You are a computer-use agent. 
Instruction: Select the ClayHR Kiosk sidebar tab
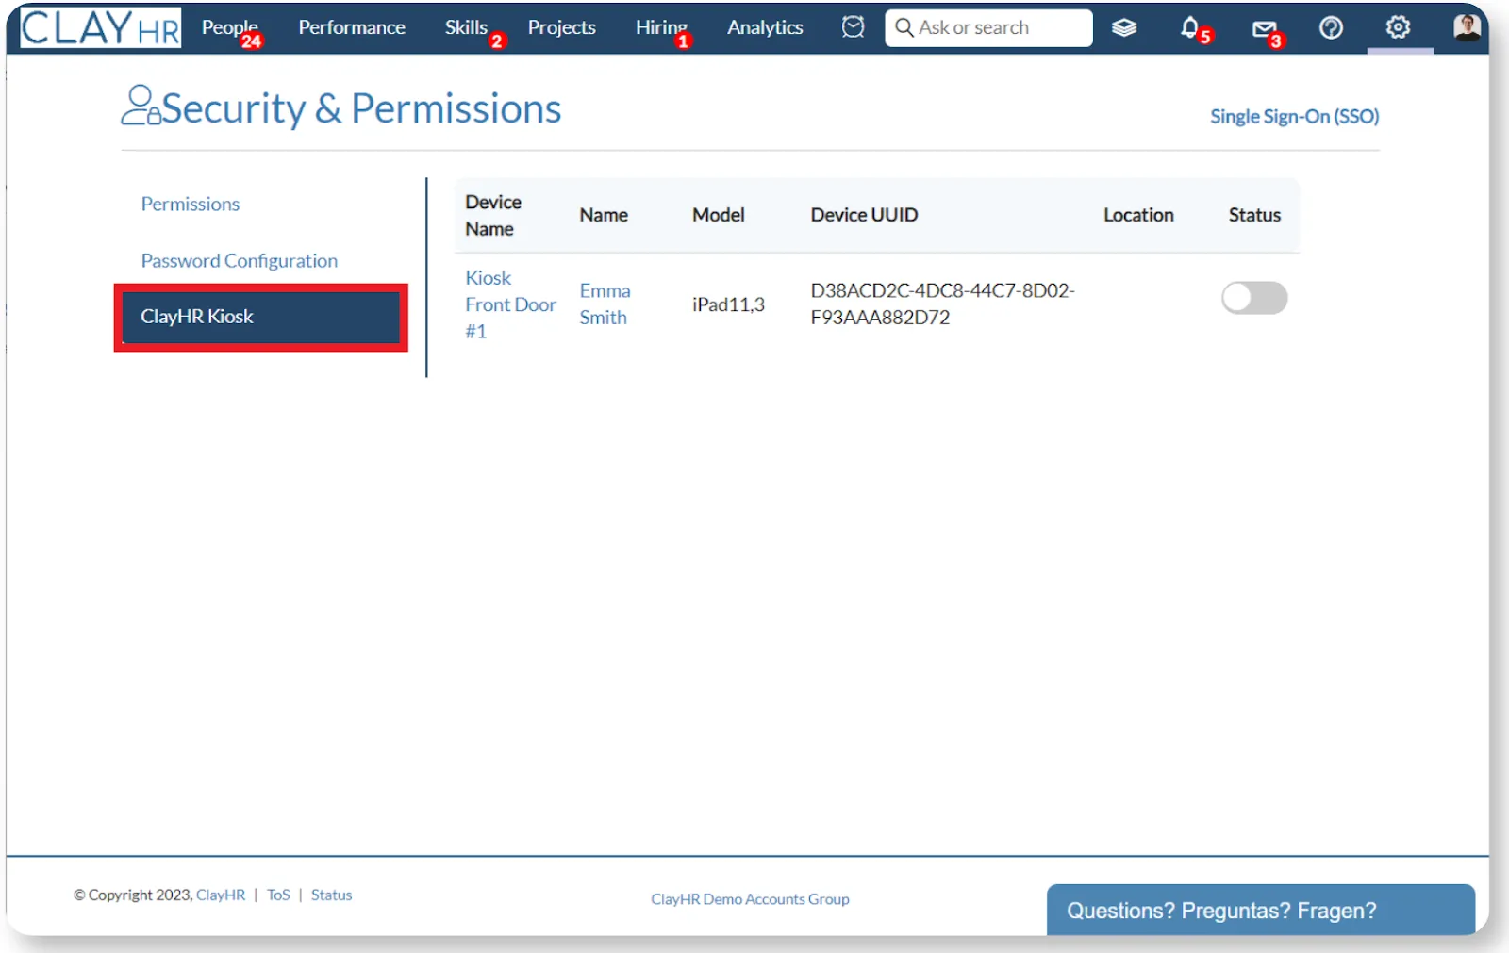click(x=261, y=317)
